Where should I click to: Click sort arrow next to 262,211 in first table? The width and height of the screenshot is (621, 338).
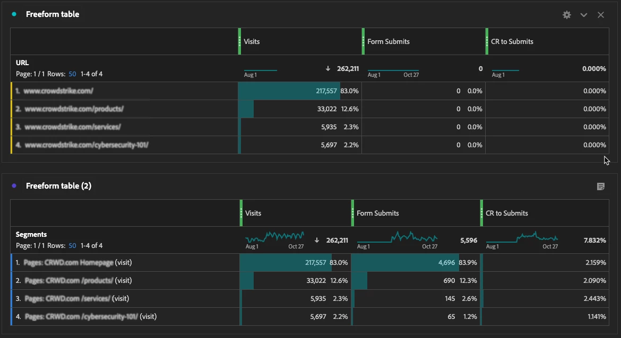pos(328,68)
